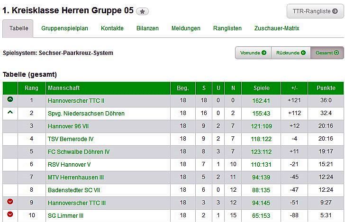Open the Ranglisten tab
The image size is (345, 222).
tap(227, 28)
